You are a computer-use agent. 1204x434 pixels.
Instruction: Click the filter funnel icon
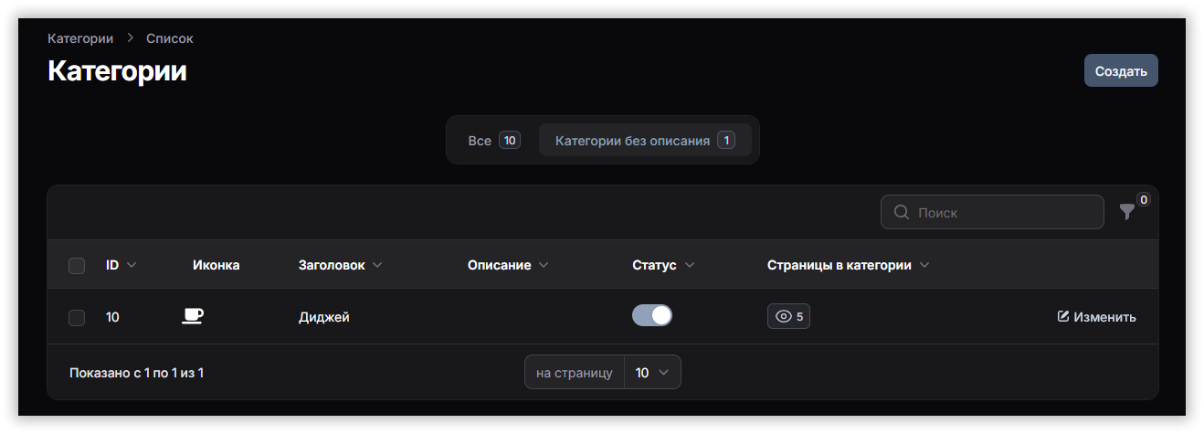pos(1127,212)
